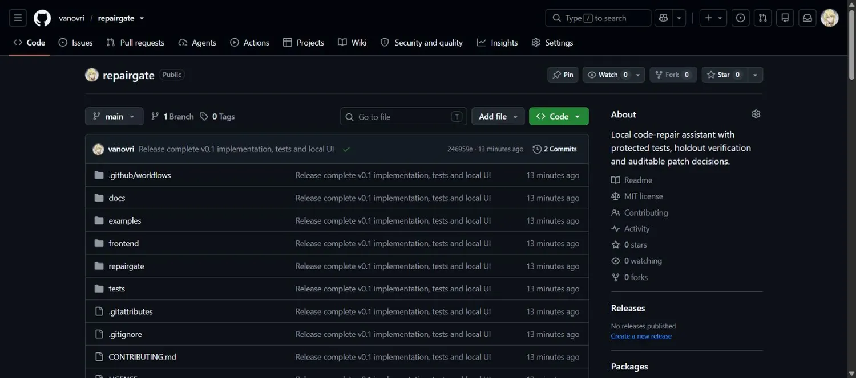856x378 pixels.
Task: Star the repairgate repository
Action: pos(725,75)
